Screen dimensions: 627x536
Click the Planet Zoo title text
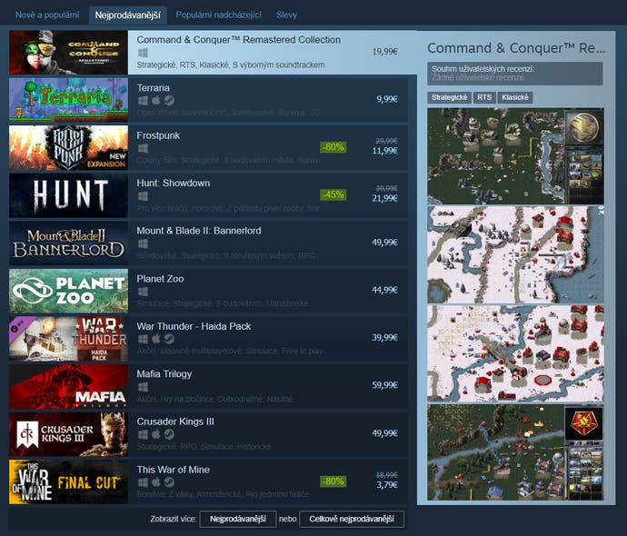click(160, 279)
